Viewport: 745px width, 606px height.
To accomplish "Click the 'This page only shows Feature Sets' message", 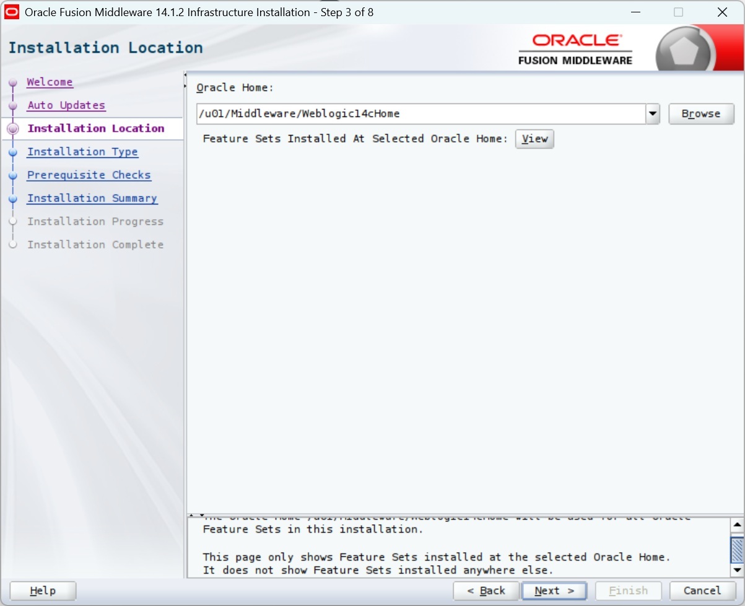I will click(437, 557).
